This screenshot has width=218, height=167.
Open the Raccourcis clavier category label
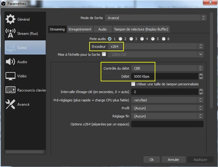[31, 90]
